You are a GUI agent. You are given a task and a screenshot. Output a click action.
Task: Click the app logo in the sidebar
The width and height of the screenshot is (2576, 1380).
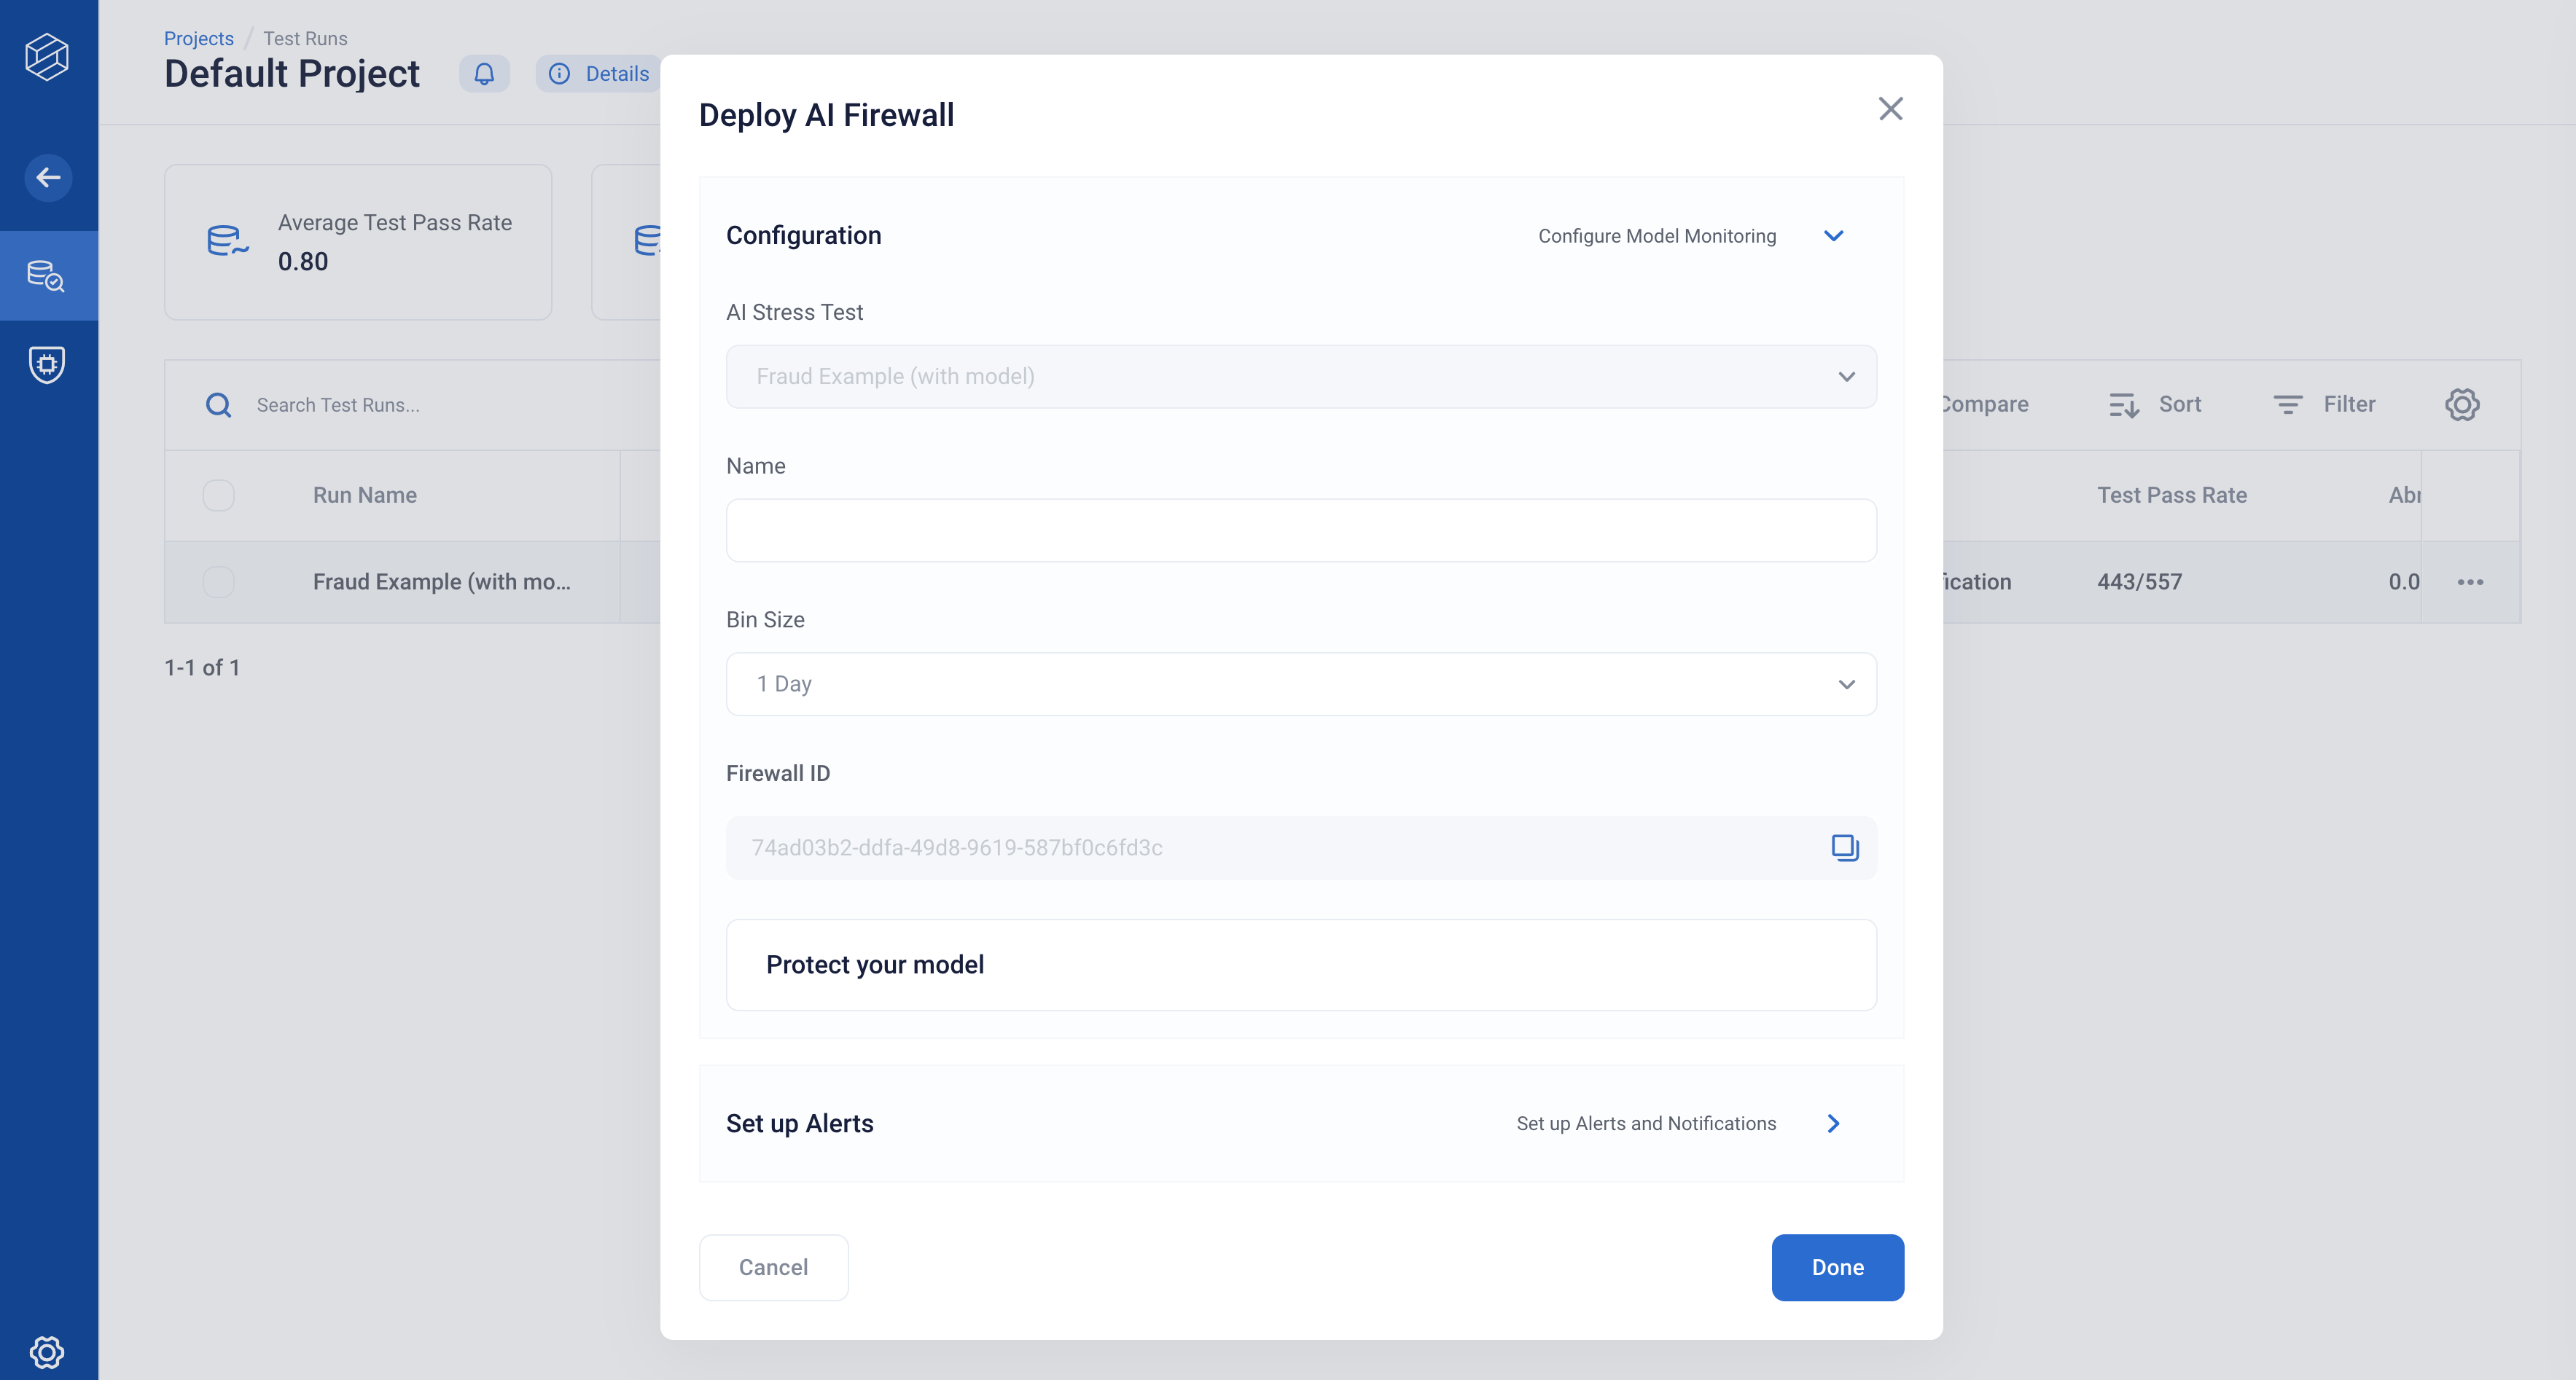[47, 57]
